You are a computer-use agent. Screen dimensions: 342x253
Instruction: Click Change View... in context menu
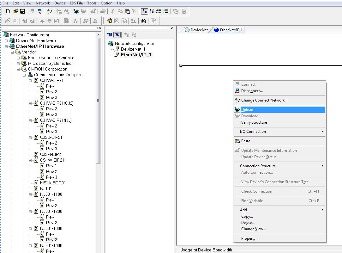279,229
